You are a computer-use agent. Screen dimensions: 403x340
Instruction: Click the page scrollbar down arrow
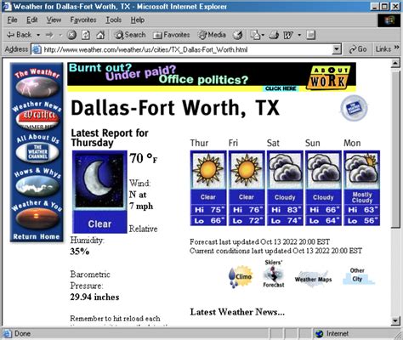tap(395, 321)
